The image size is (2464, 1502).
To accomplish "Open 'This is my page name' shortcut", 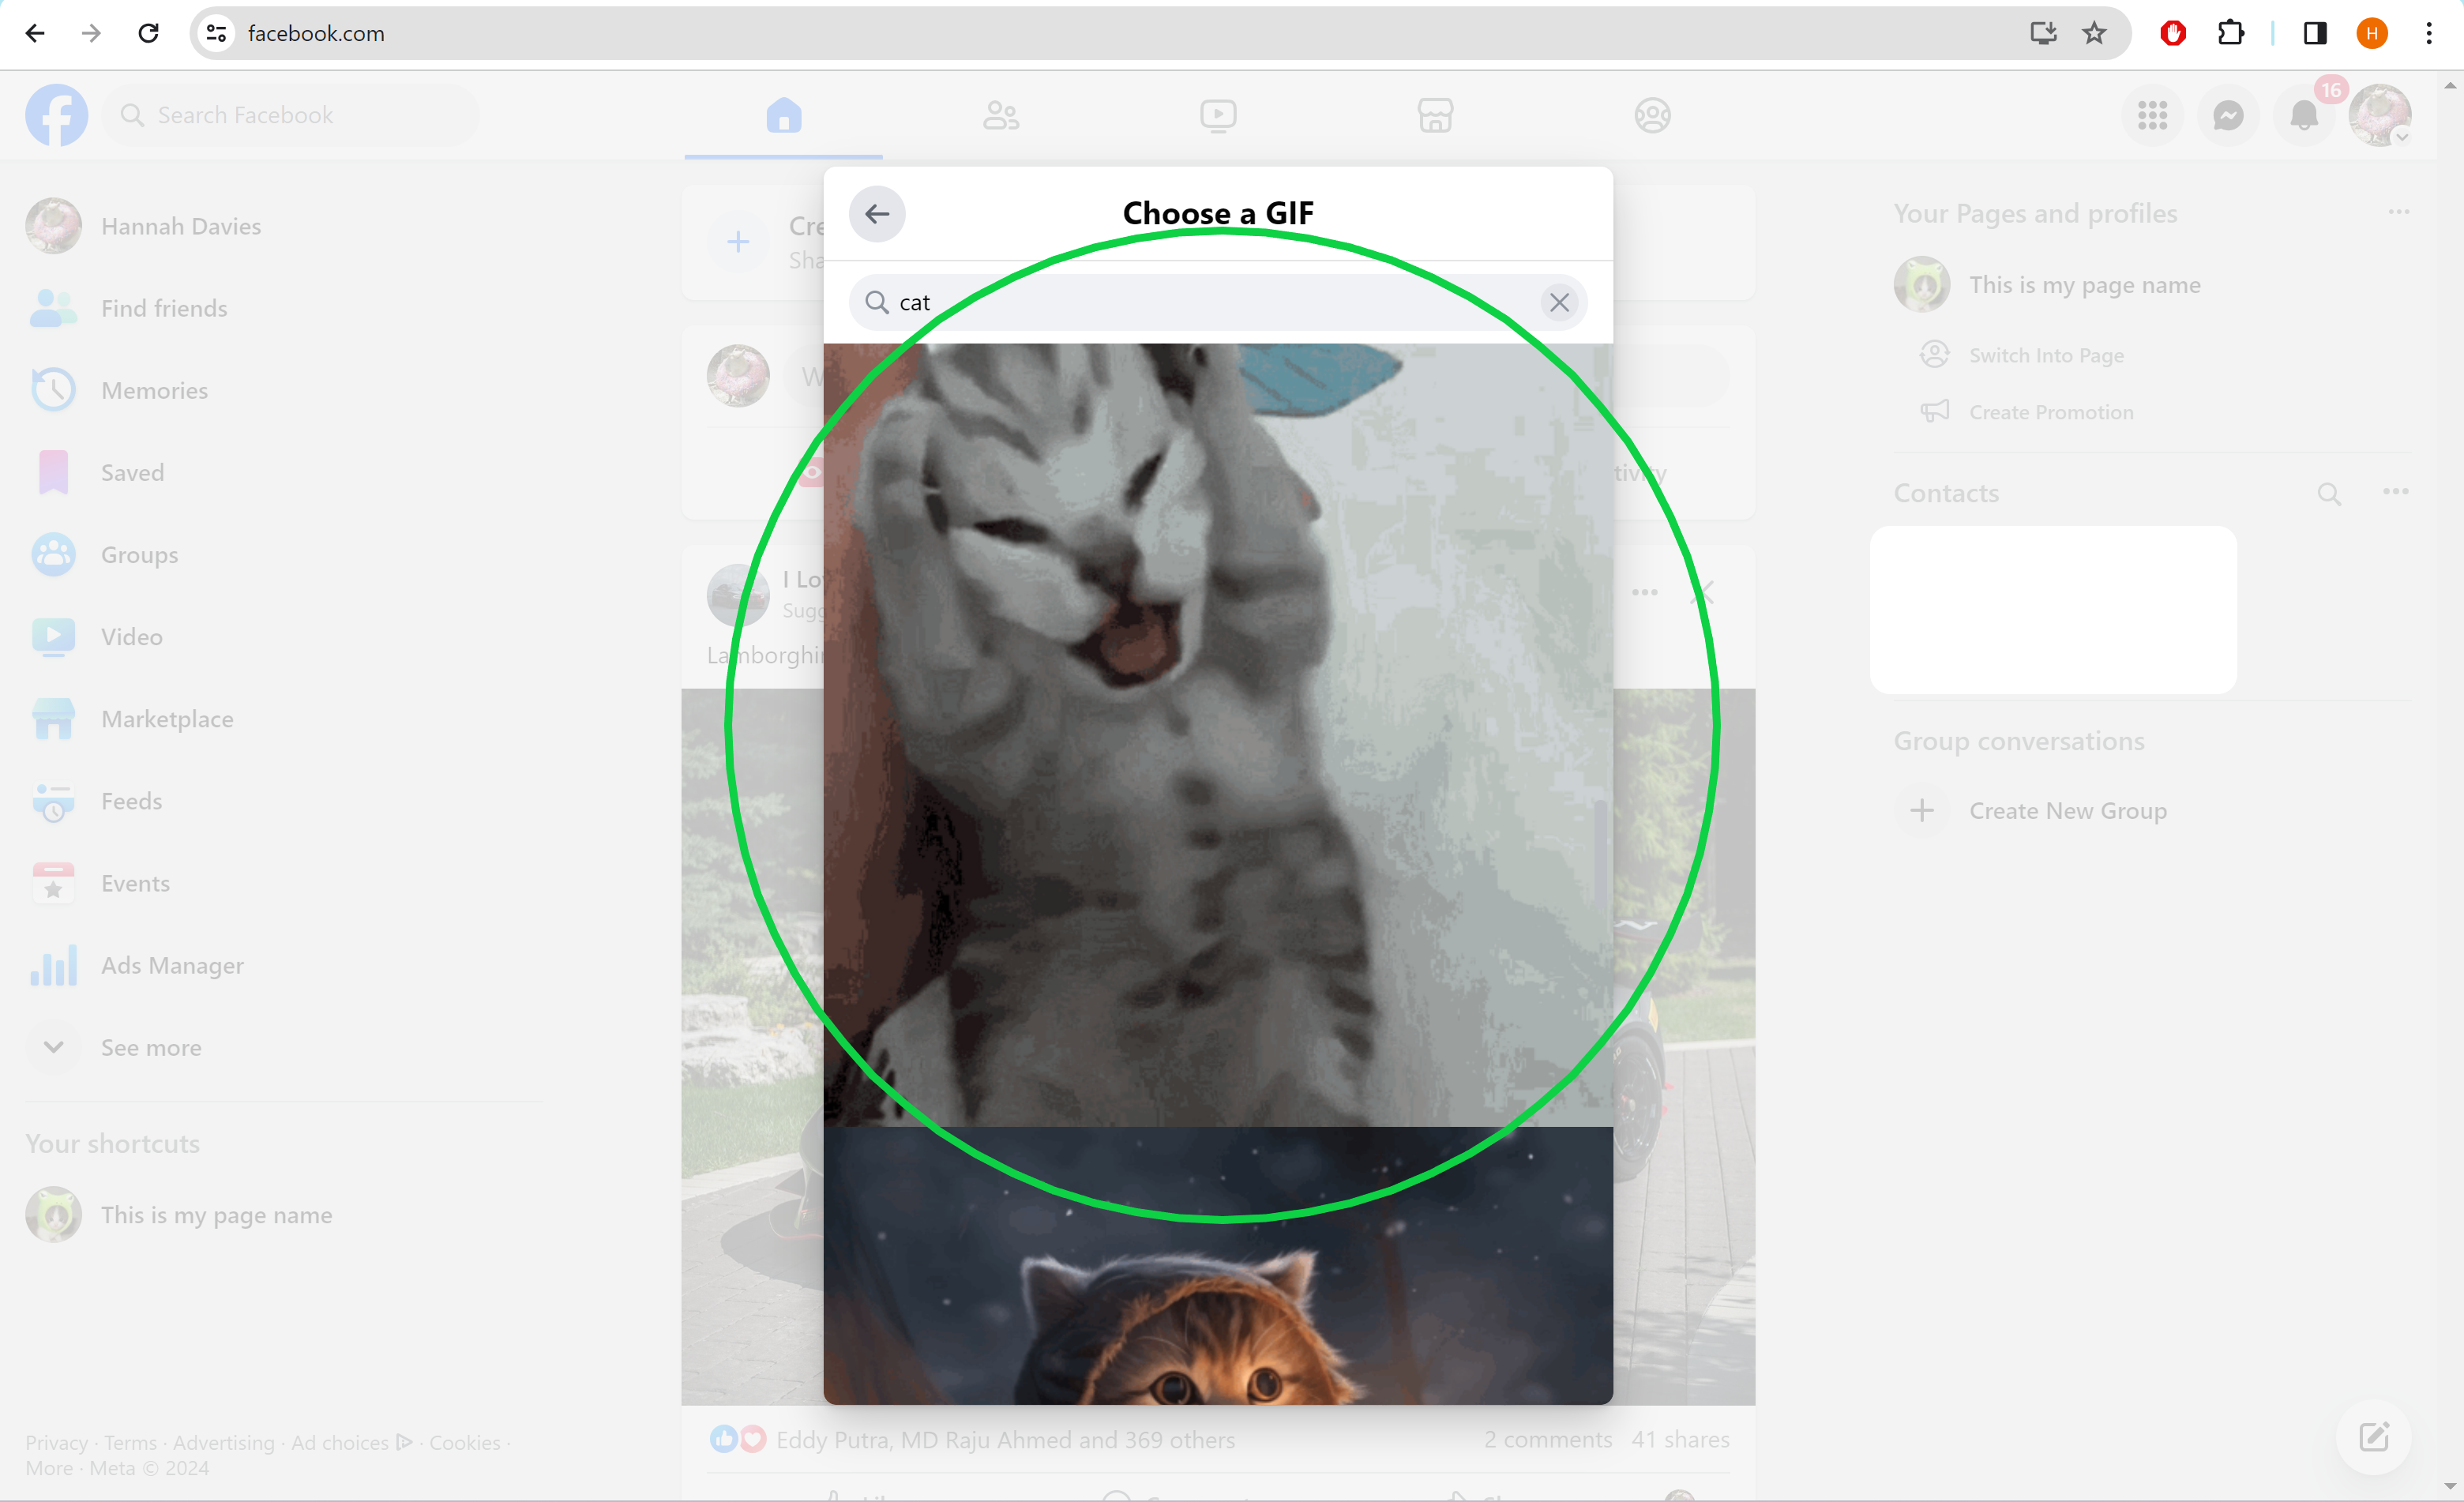I will pos(180,1214).
